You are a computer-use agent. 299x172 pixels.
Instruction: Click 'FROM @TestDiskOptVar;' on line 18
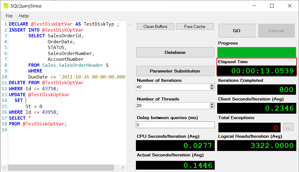point(38,124)
